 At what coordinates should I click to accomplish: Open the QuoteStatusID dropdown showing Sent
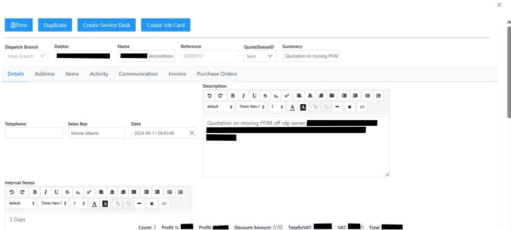[261, 56]
